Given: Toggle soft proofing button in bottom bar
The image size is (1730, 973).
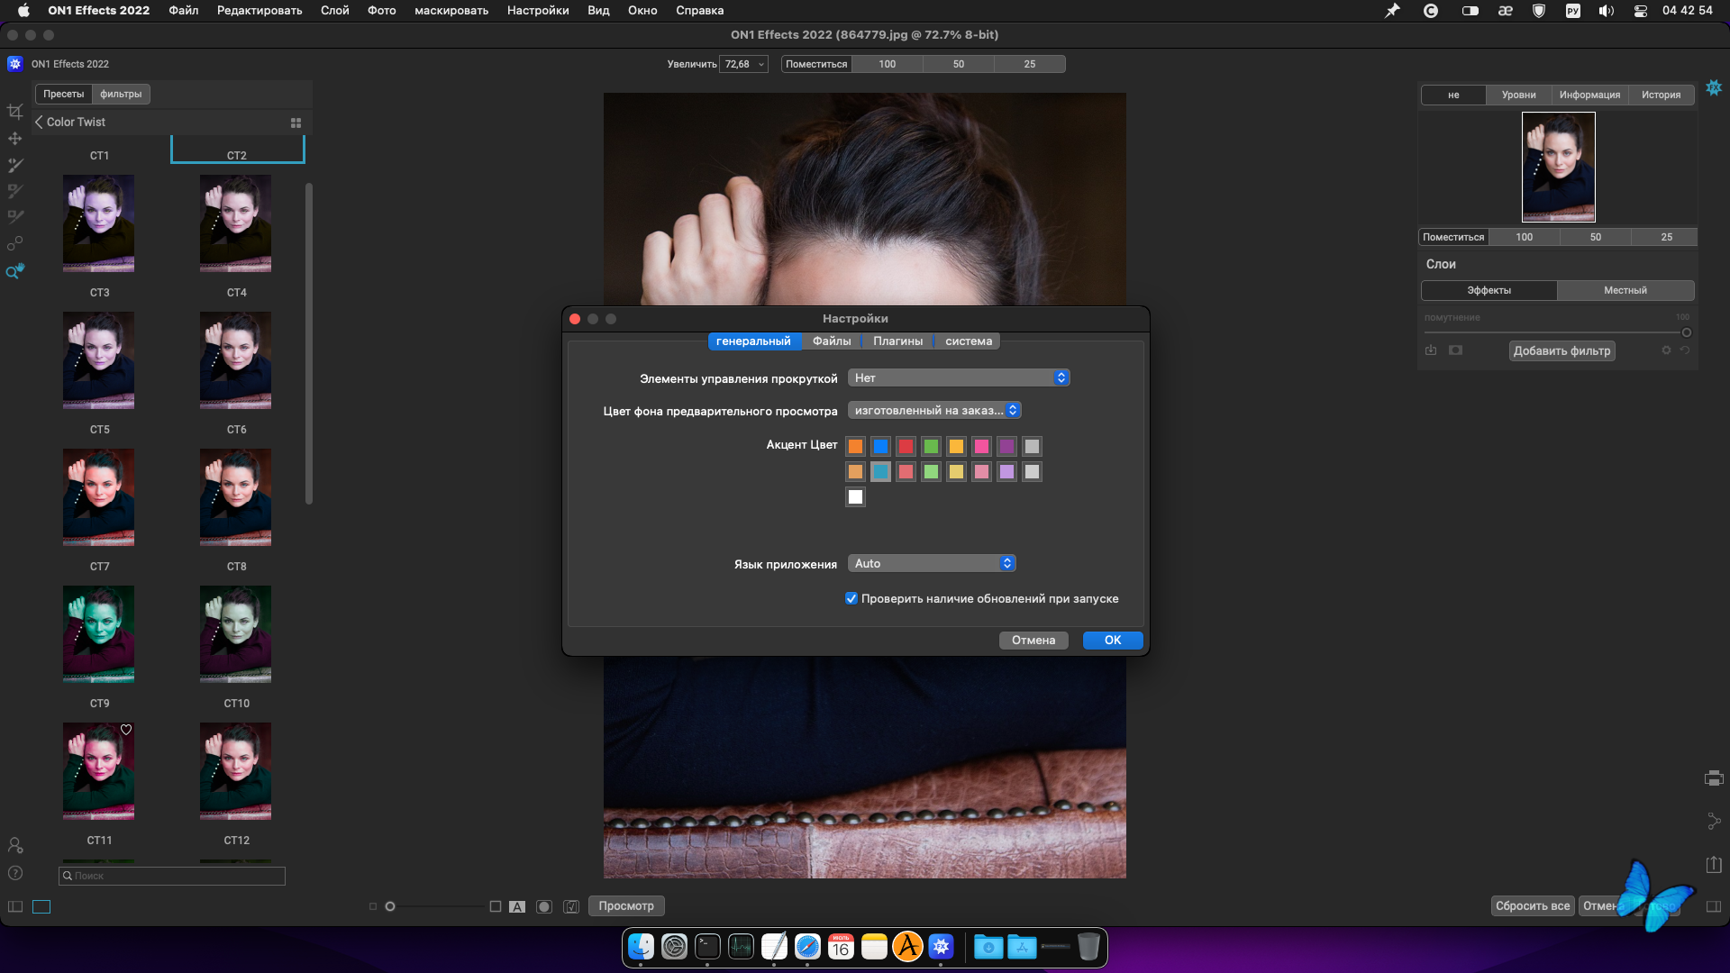Looking at the screenshot, I should point(571,906).
